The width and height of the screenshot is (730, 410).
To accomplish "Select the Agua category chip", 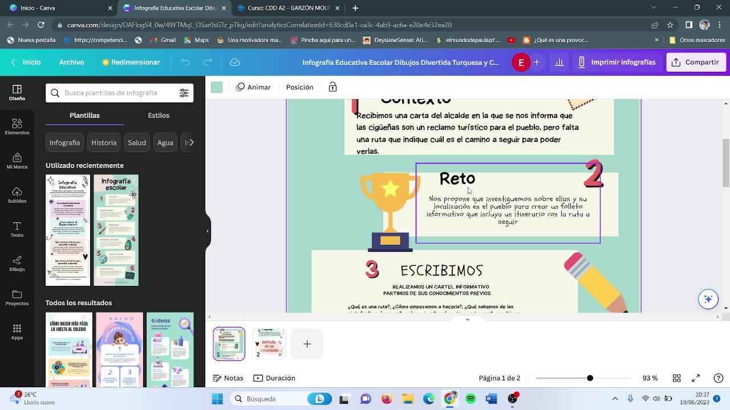I will [165, 142].
